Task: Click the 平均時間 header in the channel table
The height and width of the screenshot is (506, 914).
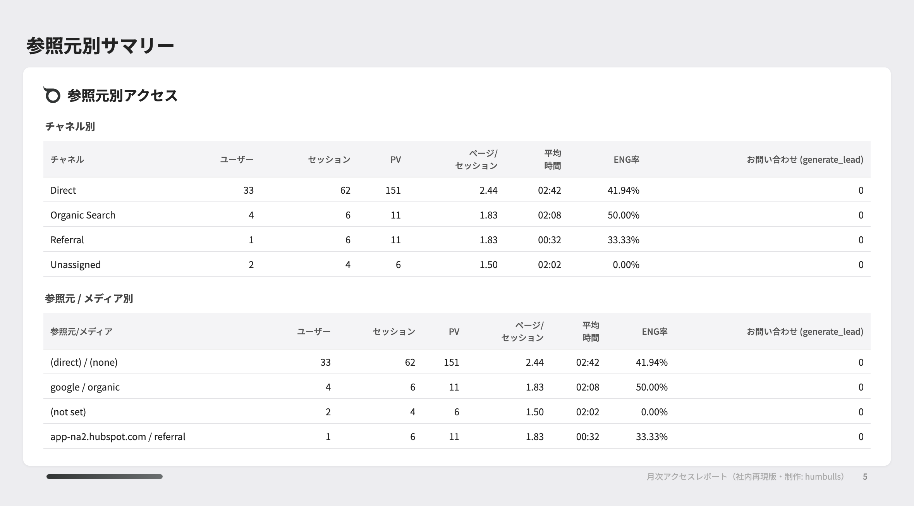Action: [x=553, y=159]
